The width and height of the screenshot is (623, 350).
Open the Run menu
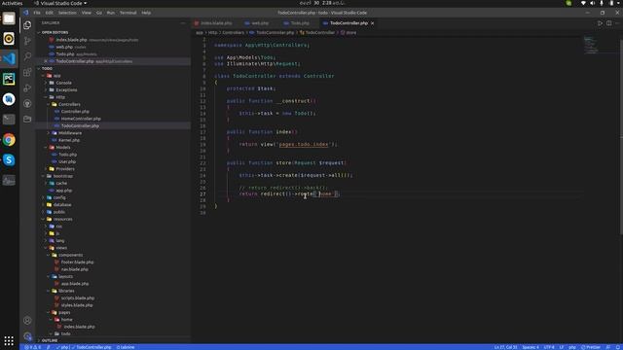pyautogui.click(x=110, y=13)
